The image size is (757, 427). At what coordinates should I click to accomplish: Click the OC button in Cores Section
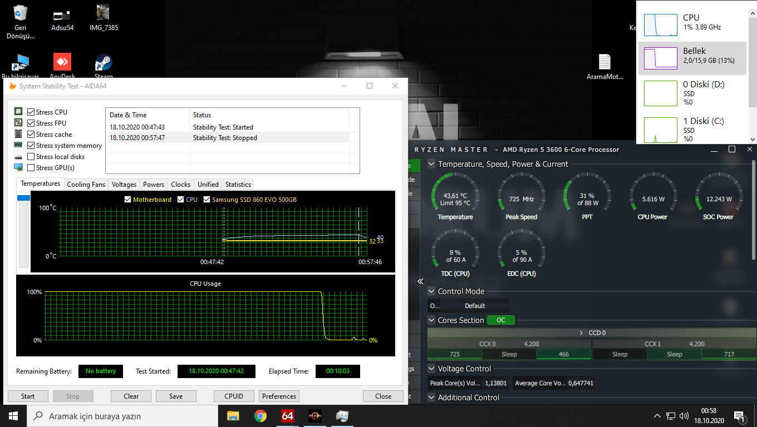point(501,320)
